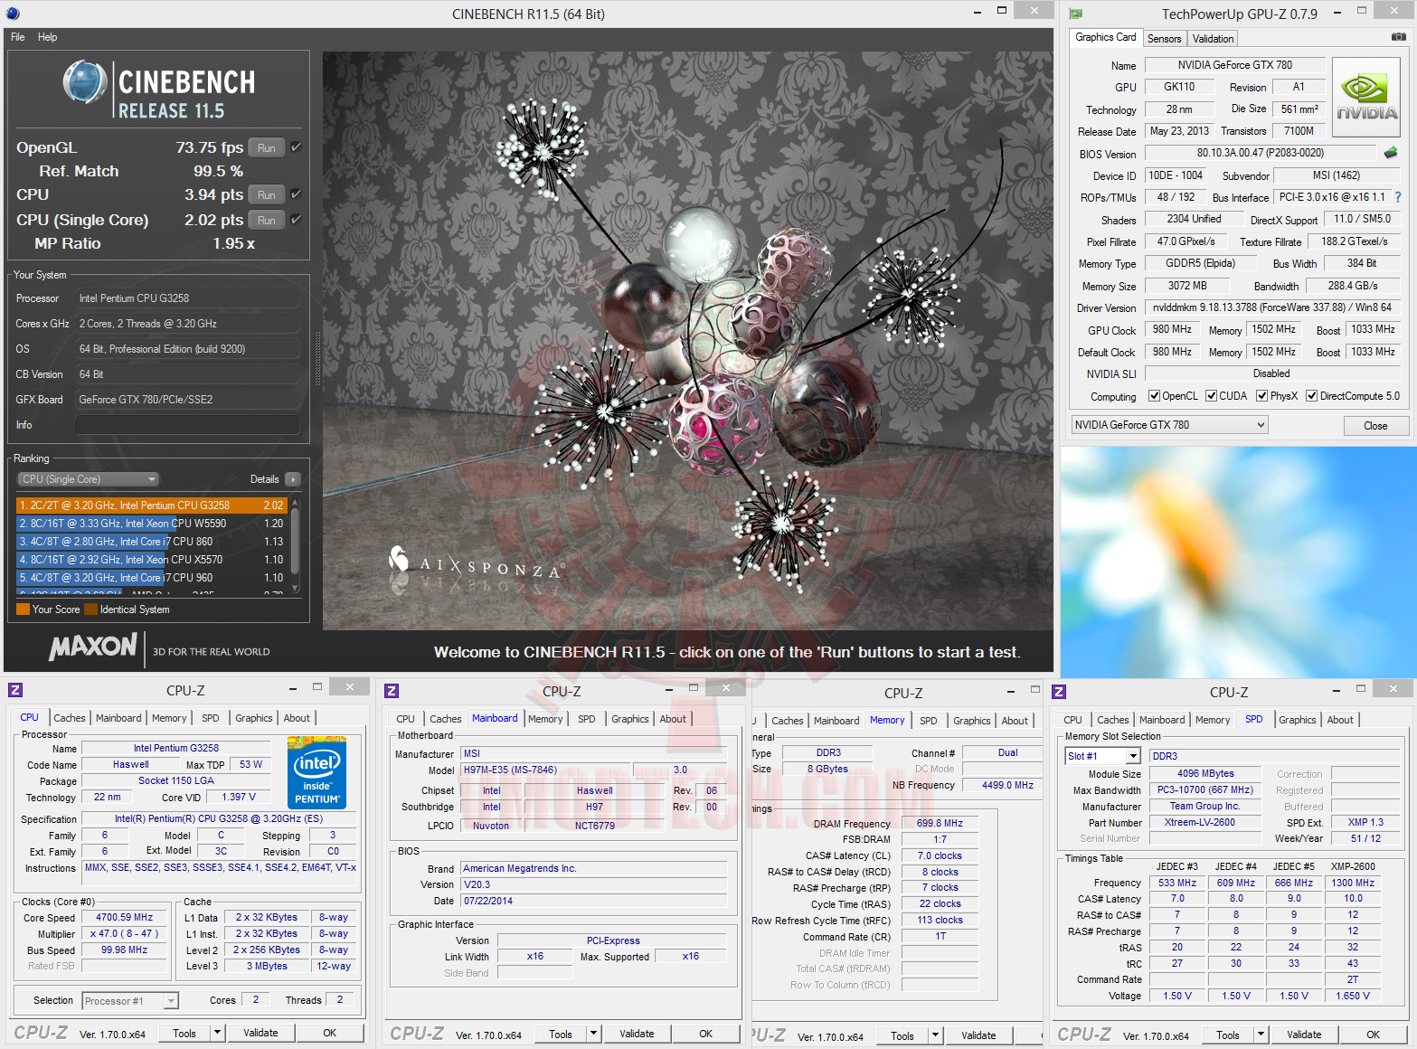The width and height of the screenshot is (1417, 1049).
Task: Click the Identical System legend swatch
Action: [90, 610]
